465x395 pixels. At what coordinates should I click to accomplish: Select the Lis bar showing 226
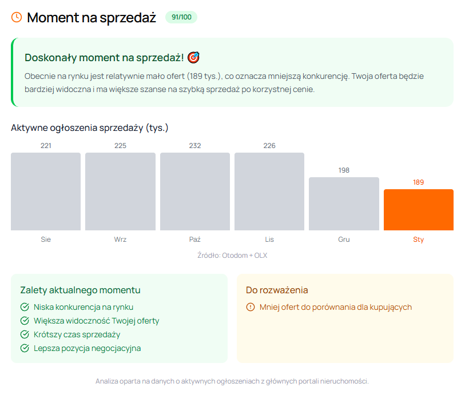[x=269, y=191]
